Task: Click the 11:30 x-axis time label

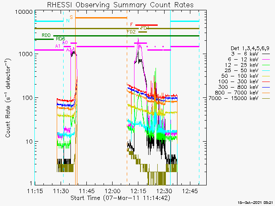Action: point(61,191)
